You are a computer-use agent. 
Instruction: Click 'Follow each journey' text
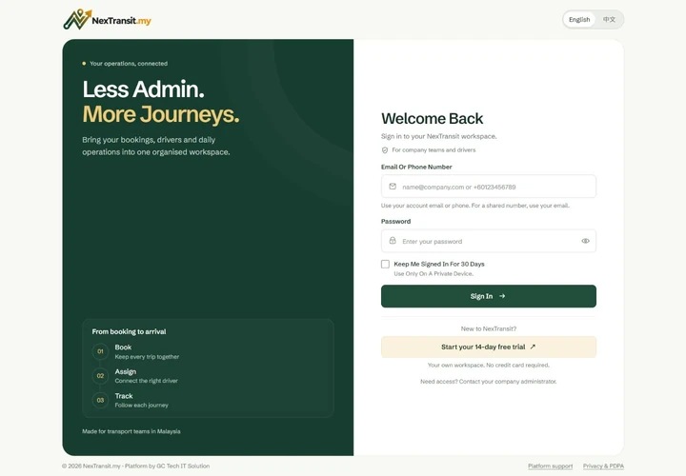pyautogui.click(x=141, y=406)
